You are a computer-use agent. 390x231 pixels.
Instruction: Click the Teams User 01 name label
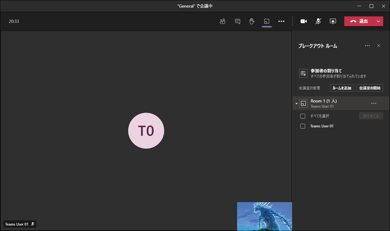click(x=17, y=224)
